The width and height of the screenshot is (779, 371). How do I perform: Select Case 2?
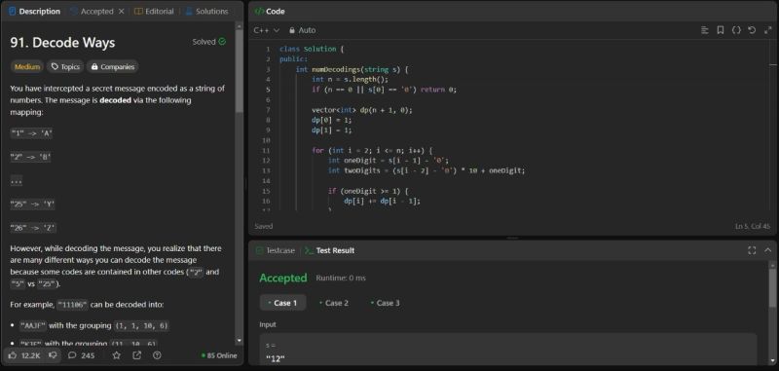click(x=334, y=303)
